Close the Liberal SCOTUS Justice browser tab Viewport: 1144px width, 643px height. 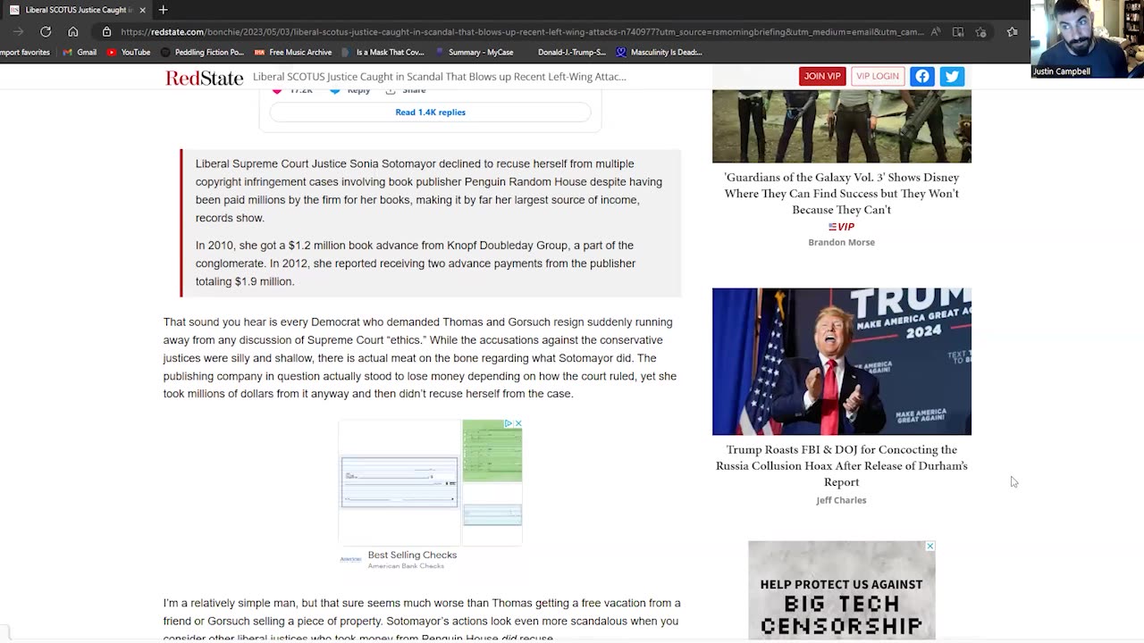coord(142,10)
